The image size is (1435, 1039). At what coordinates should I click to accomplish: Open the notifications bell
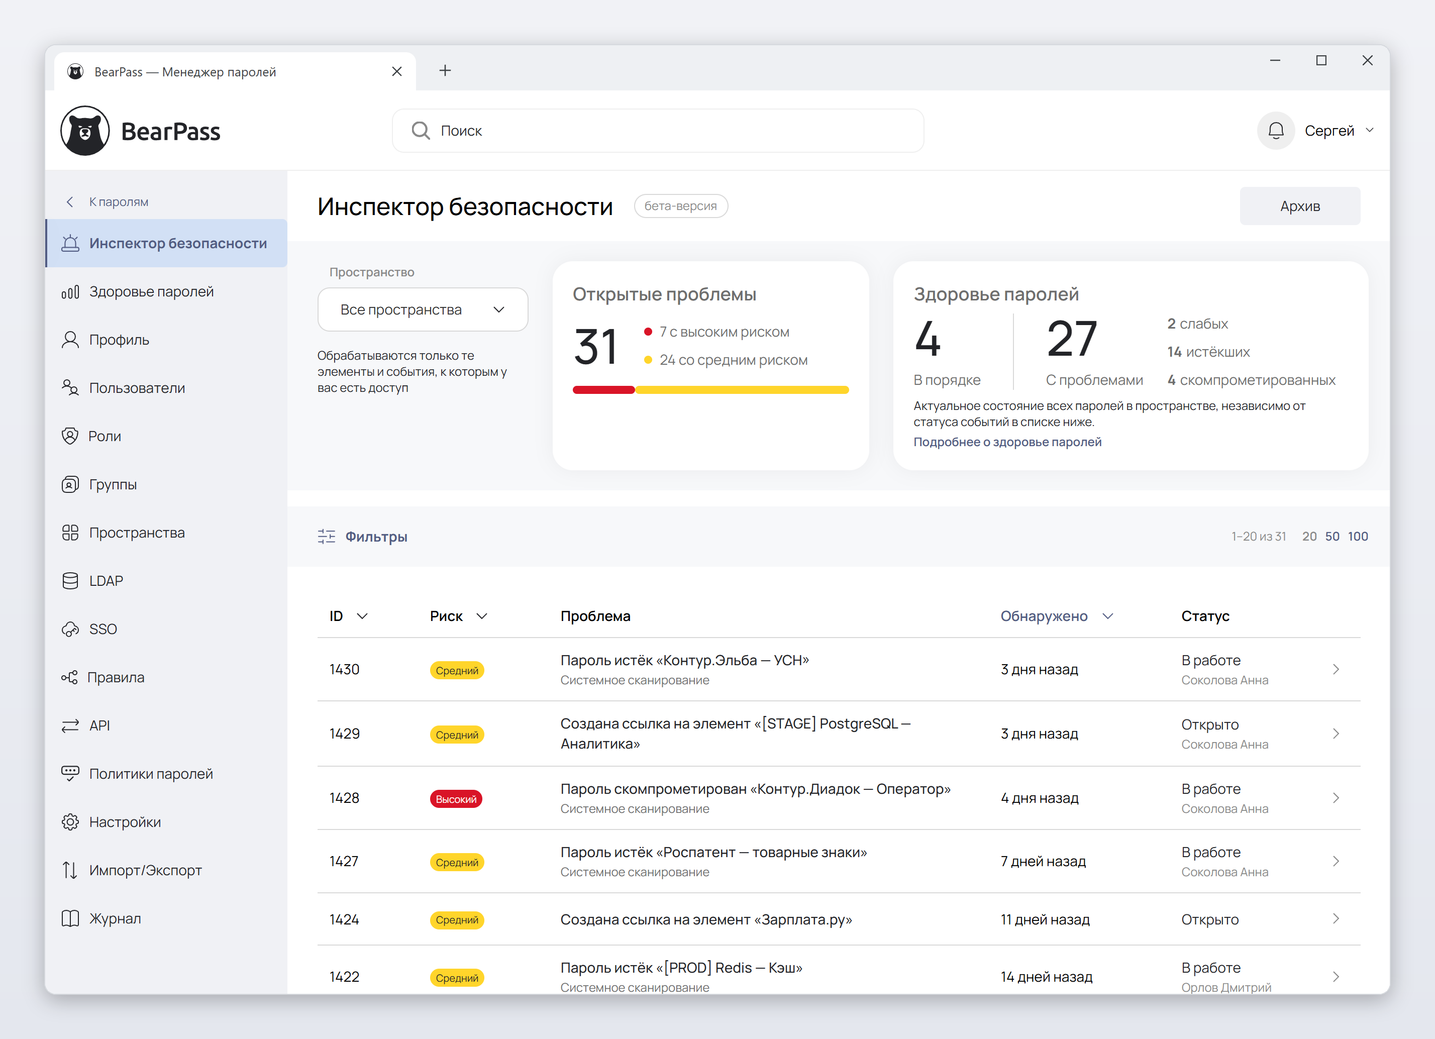click(x=1276, y=130)
